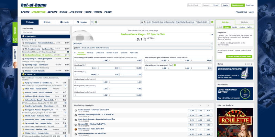This screenshot has width=275, height=137.
Task: Open the Calendar view tab
Action: [x=82, y=22]
